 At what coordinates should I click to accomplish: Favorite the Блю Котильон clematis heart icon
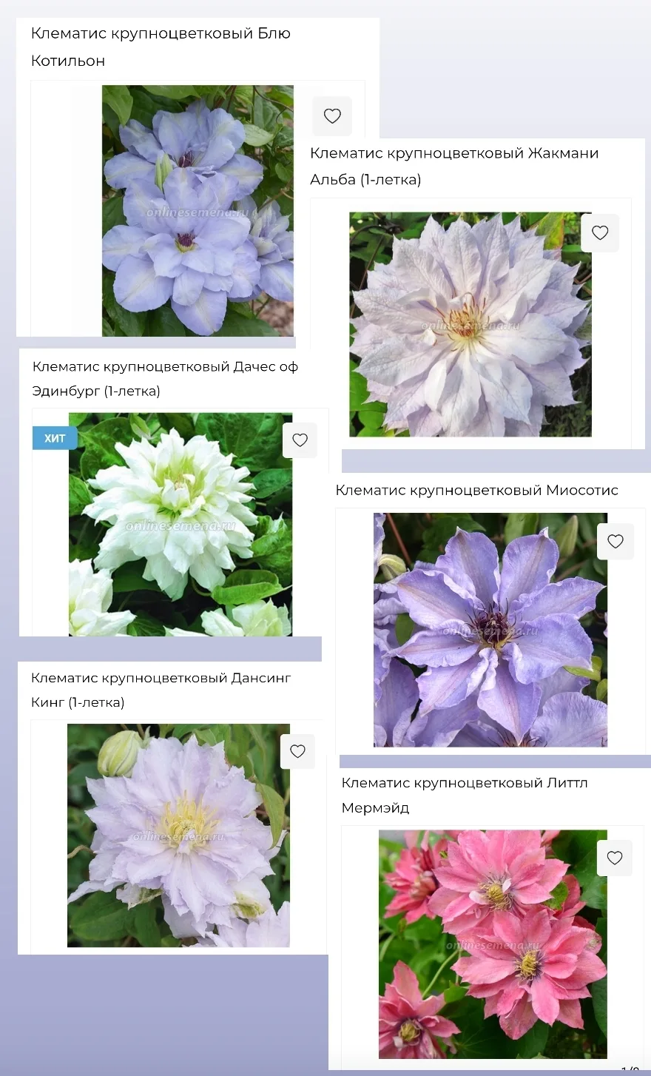pyautogui.click(x=332, y=116)
